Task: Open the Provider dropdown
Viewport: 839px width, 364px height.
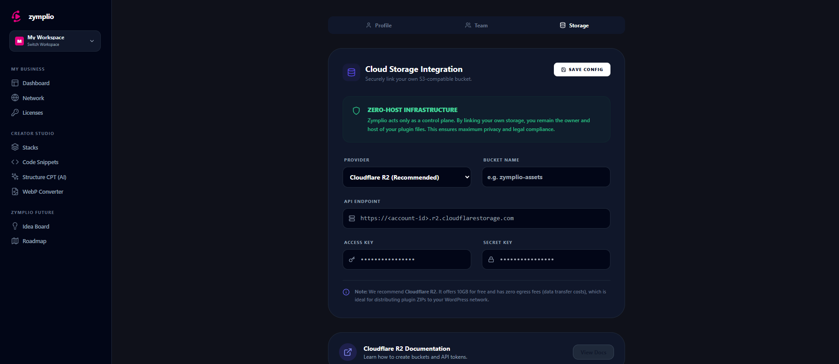Action: click(407, 177)
